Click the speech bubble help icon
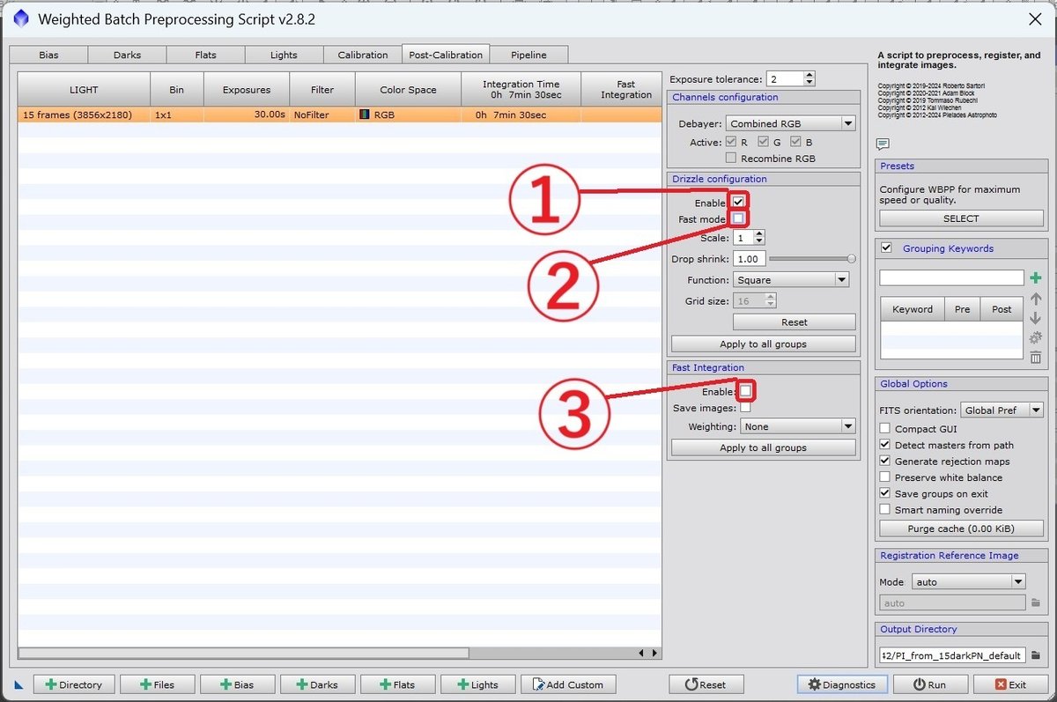Viewport: 1057px width, 702px height. click(x=883, y=144)
